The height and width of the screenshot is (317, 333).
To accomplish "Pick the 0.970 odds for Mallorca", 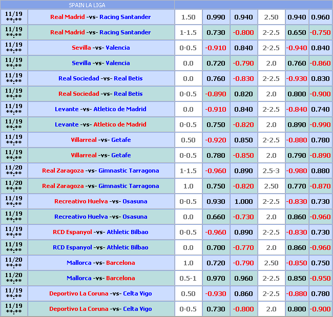I will [216, 278].
